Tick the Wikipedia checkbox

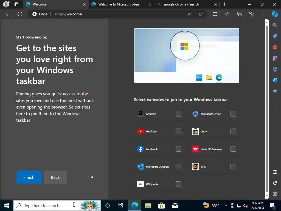(178, 184)
